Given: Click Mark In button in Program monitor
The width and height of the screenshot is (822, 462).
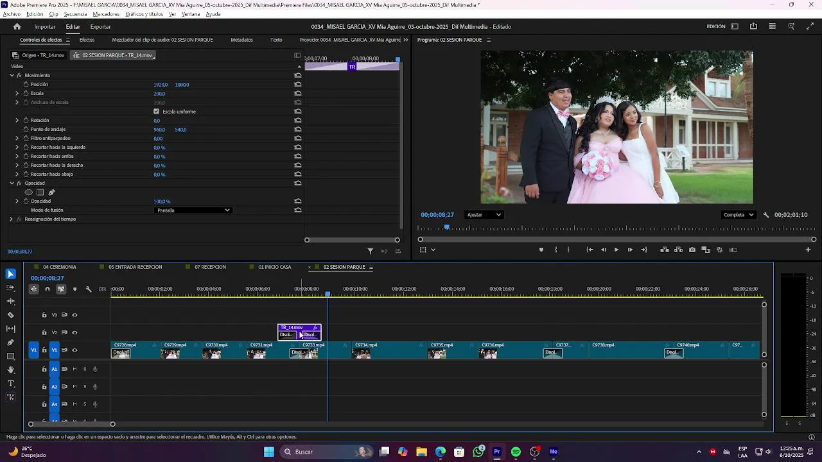Looking at the screenshot, I should coord(555,250).
